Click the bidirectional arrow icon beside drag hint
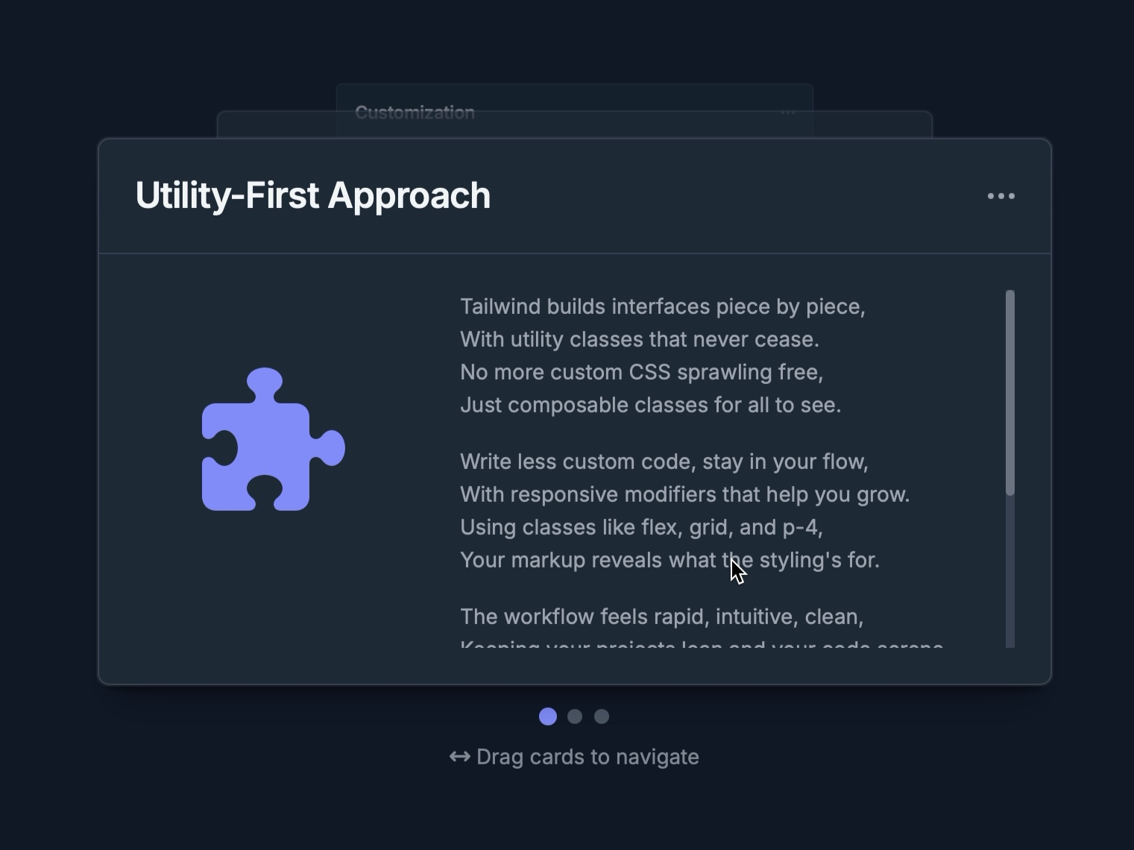The image size is (1134, 850). tap(460, 757)
